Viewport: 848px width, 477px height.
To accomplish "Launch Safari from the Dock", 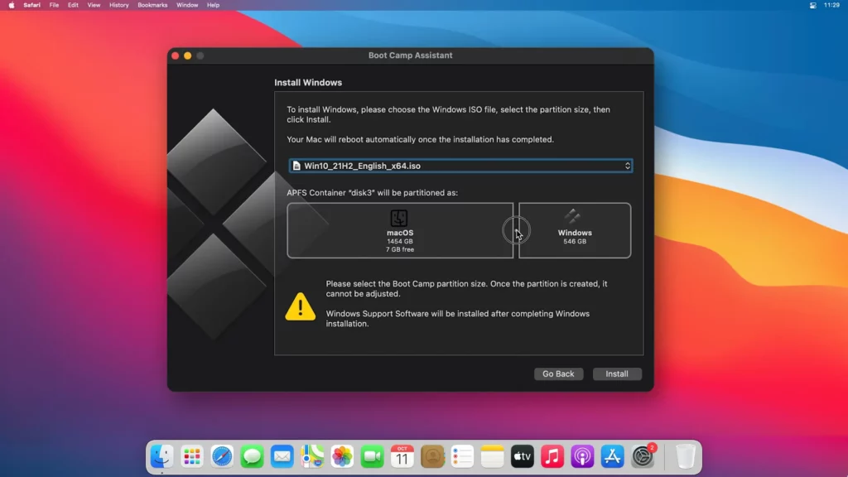I will point(222,457).
